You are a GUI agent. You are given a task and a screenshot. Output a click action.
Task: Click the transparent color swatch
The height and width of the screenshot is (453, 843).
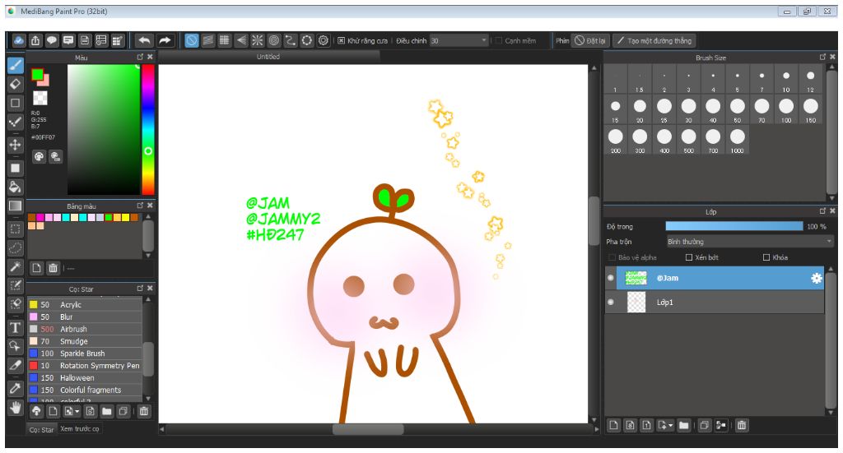(x=40, y=98)
